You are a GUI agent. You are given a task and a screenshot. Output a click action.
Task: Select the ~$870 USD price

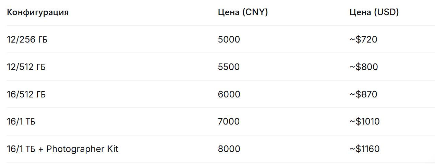(363, 94)
